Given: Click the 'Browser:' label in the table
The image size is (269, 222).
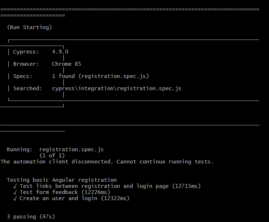Looking at the screenshot, I should [26, 64].
